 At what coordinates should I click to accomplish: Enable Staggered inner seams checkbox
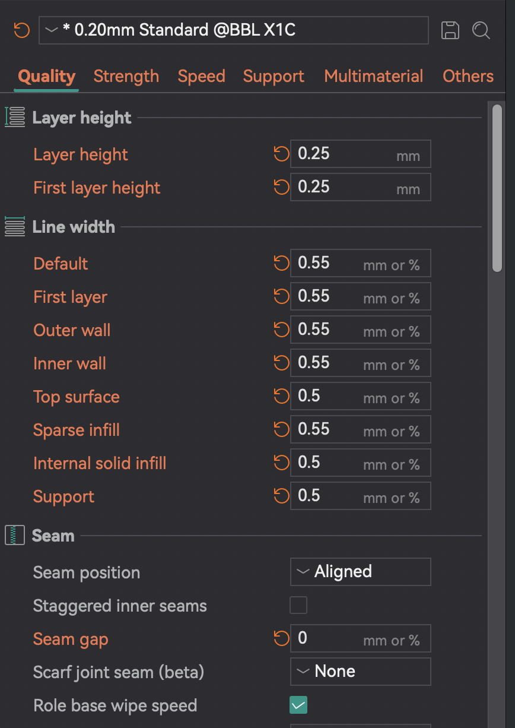tap(298, 606)
